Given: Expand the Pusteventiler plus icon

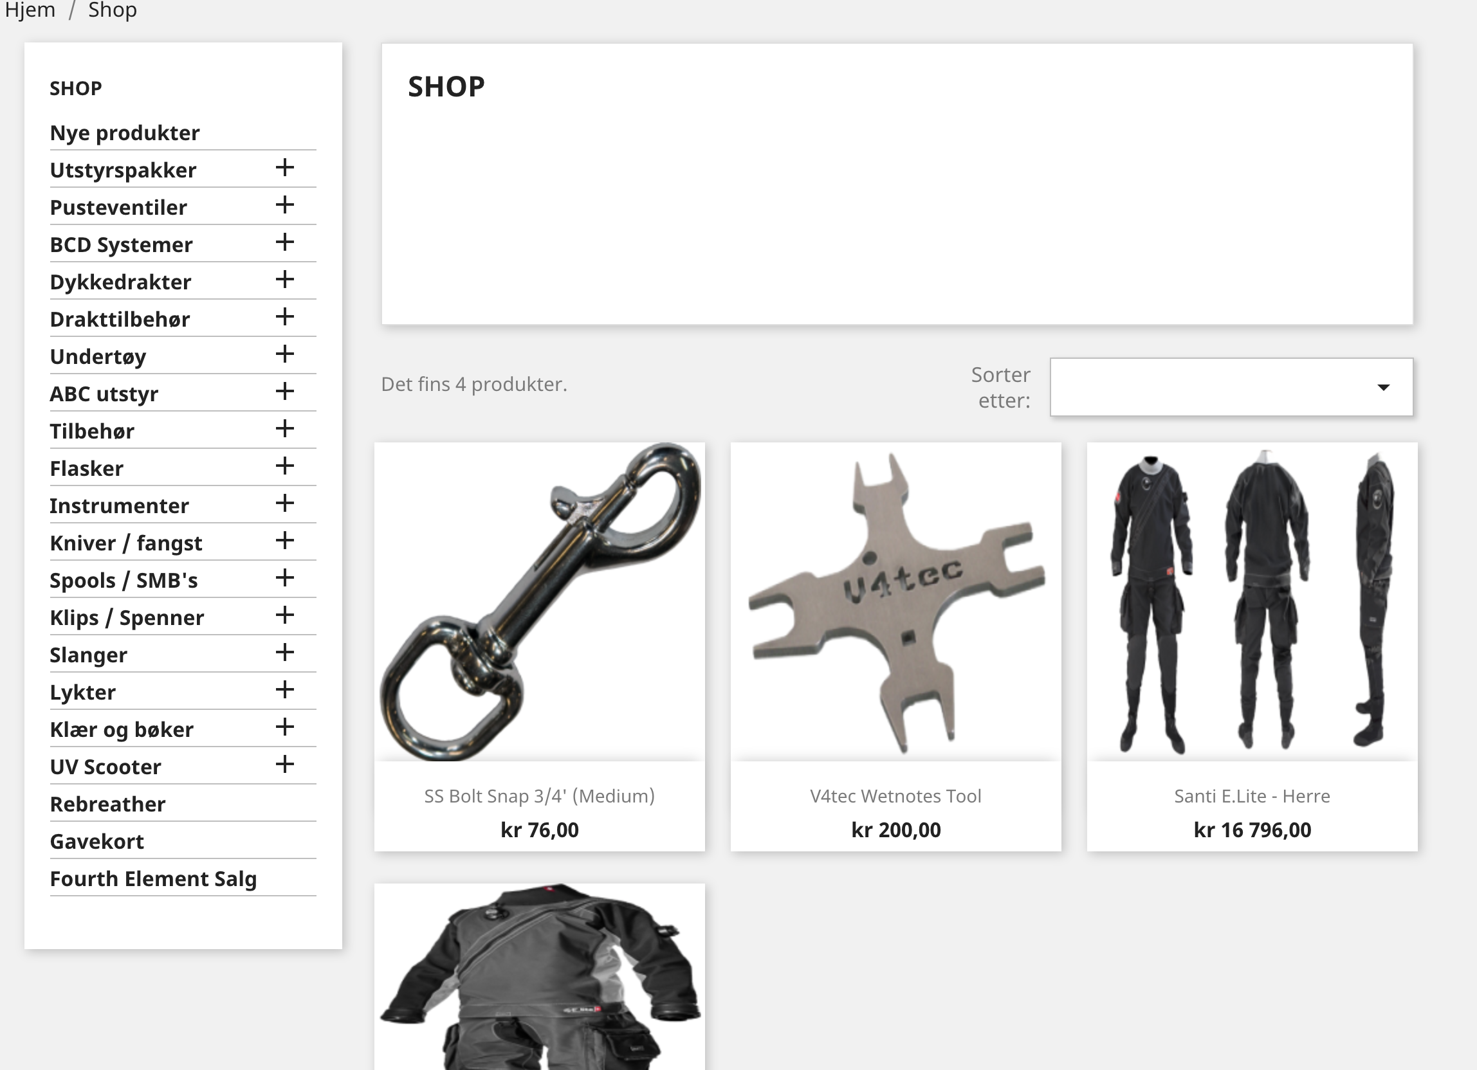Looking at the screenshot, I should pos(284,205).
